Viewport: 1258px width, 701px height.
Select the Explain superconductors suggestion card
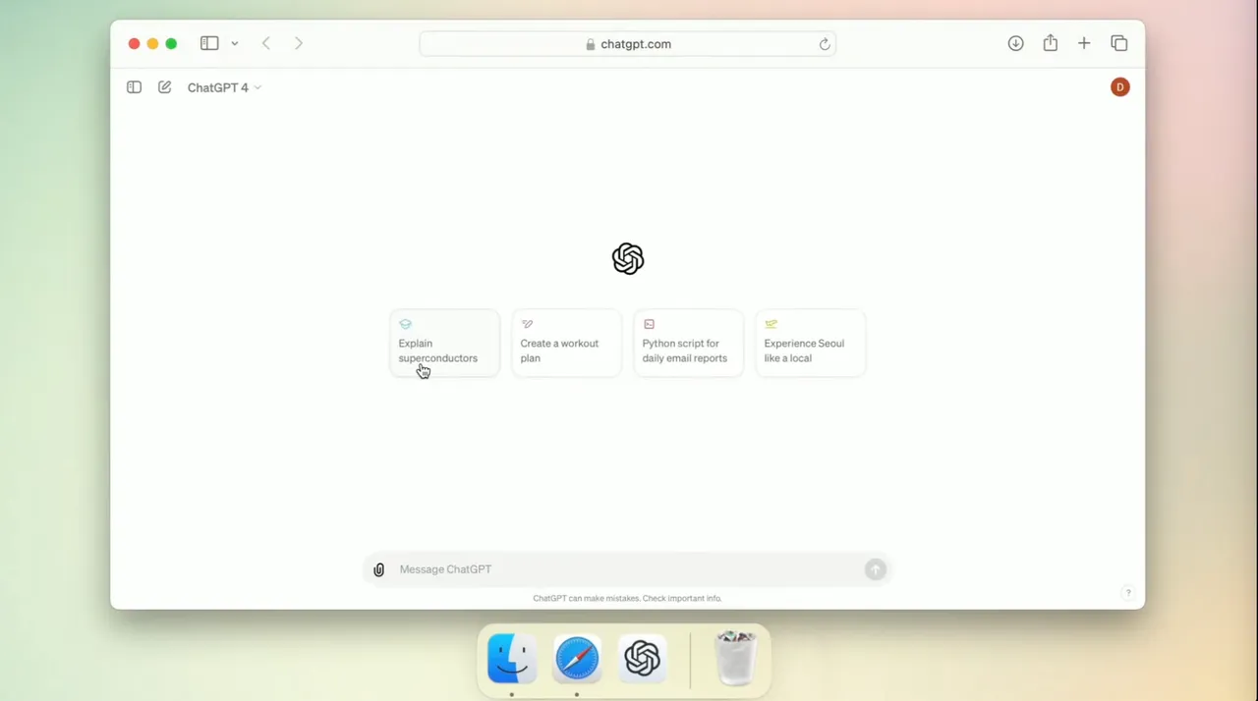[445, 344]
